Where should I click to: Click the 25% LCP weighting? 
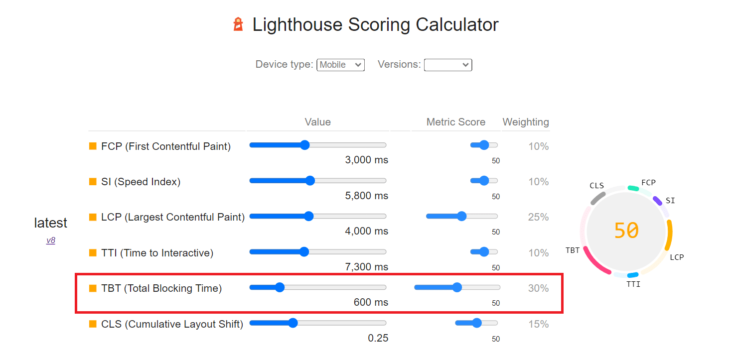539,217
